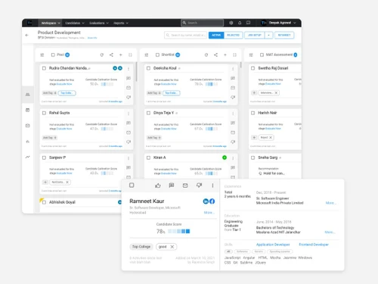Image resolution: width=378 pixels, height=284 pixels.
Task: Check Rudra Chandan Nanda's checkbox
Action: tap(44, 68)
